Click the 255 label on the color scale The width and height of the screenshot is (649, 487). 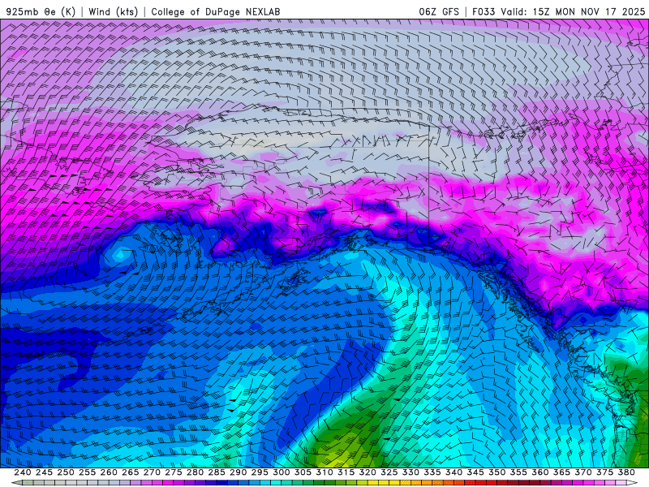88,472
